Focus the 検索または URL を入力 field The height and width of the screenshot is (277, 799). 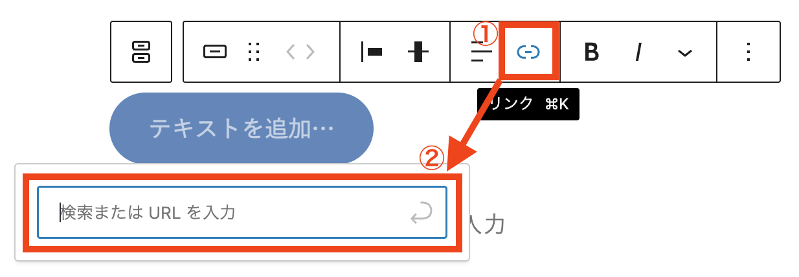click(242, 212)
